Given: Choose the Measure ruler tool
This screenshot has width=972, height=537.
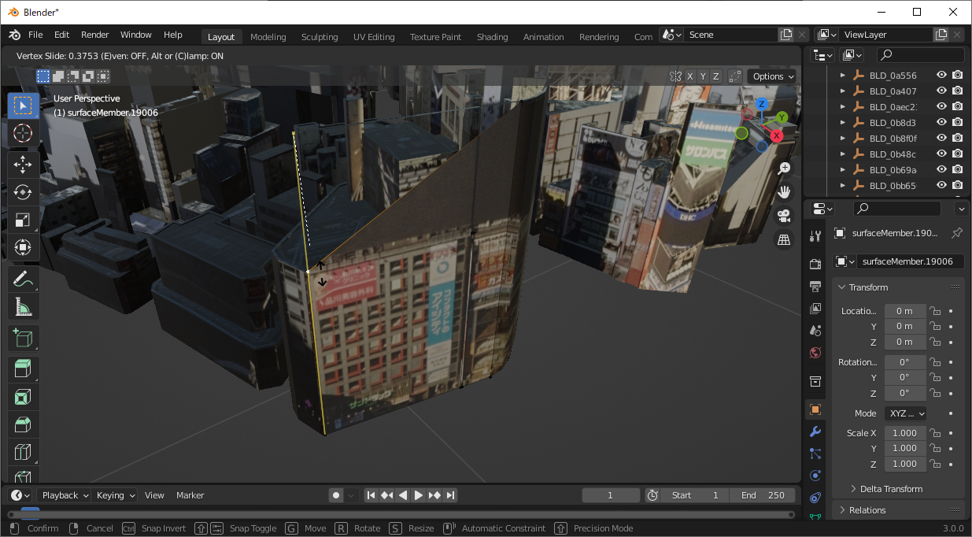Looking at the screenshot, I should tap(23, 306).
